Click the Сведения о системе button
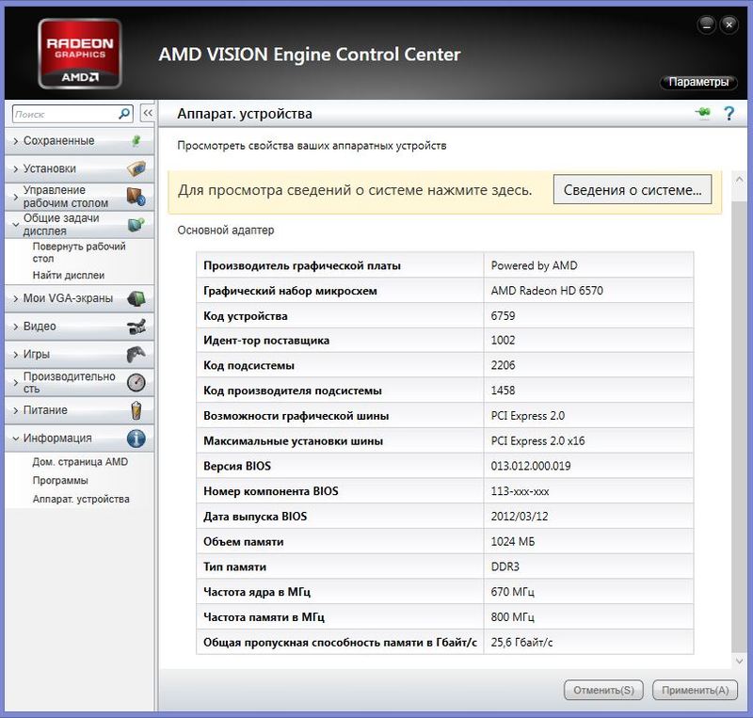 coord(632,190)
